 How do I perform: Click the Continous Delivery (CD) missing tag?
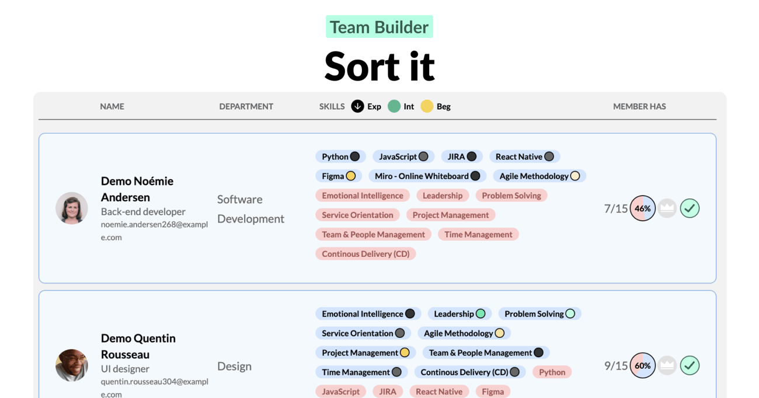click(x=365, y=254)
